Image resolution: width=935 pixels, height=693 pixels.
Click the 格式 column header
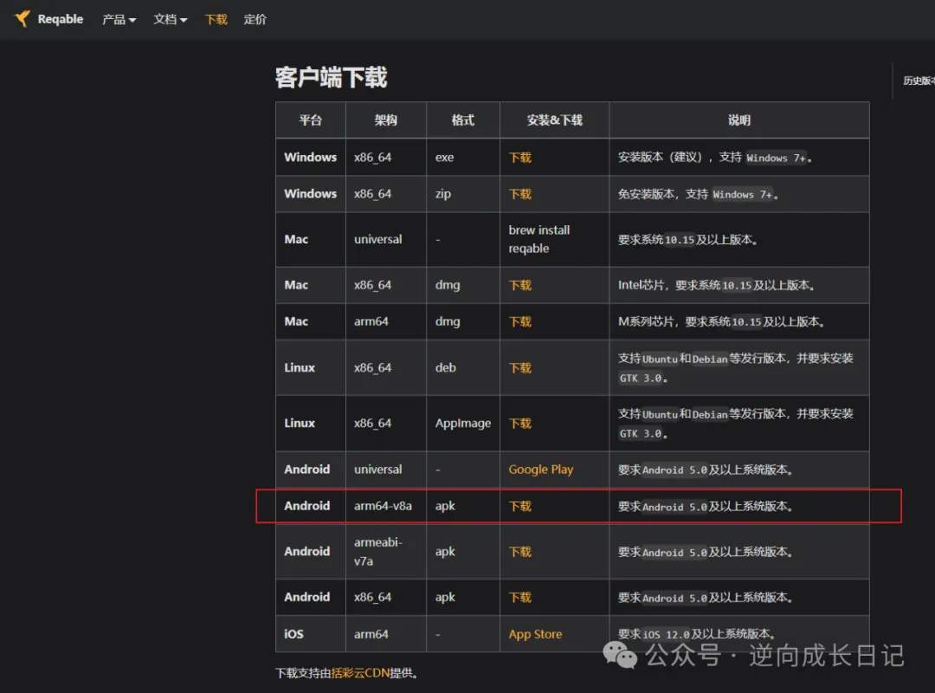[x=462, y=120]
